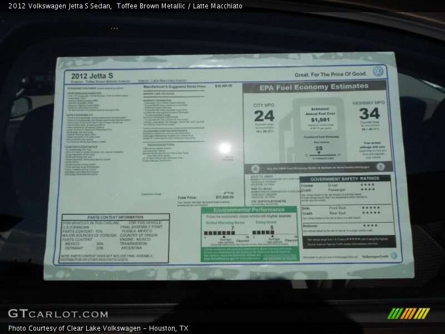Click the 'HIGHWAY MPG' label
Screen dimensions: 445x334
[x=368, y=103]
